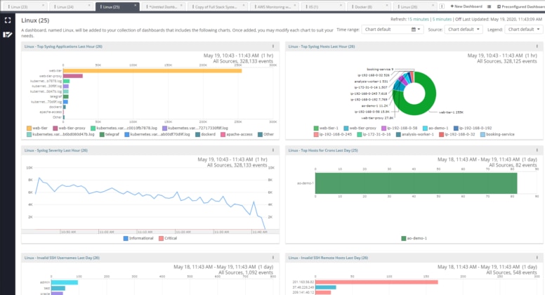Viewport: 545px width, 295px height.
Task: Toggle the Informational series in the severity legend
Action: (x=138, y=237)
